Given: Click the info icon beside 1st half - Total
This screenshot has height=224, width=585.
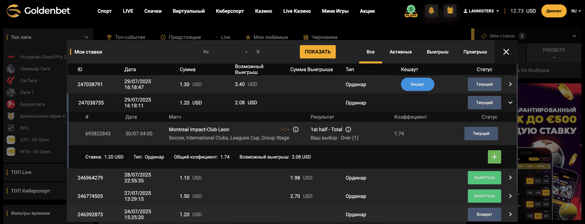Looking at the screenshot, I should pyautogui.click(x=348, y=130).
